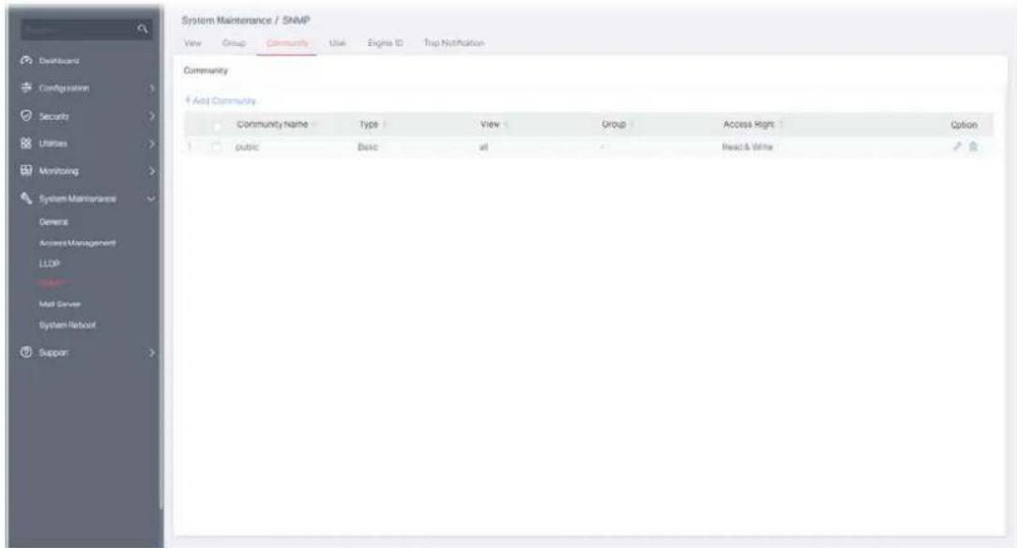Click the 'all' view cell
Image resolution: width=1017 pixels, height=548 pixels.
point(483,147)
